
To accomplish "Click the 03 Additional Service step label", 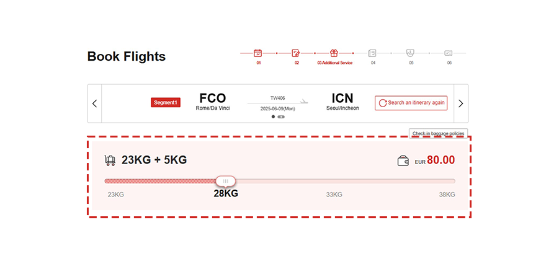I will click(334, 63).
